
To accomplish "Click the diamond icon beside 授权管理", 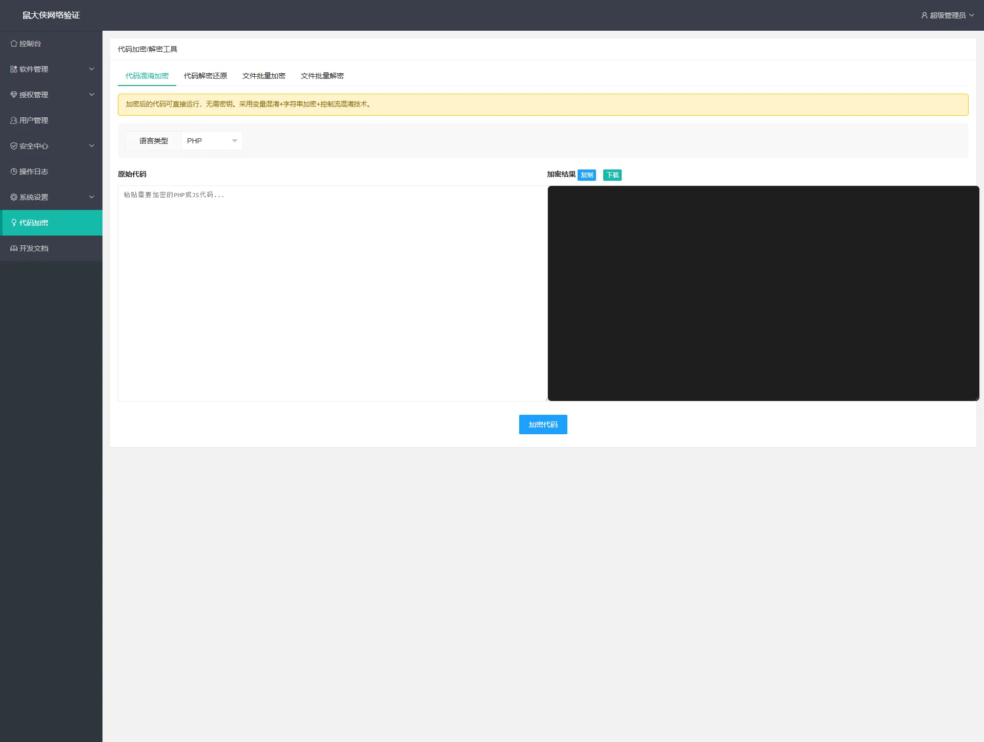I will coord(14,95).
